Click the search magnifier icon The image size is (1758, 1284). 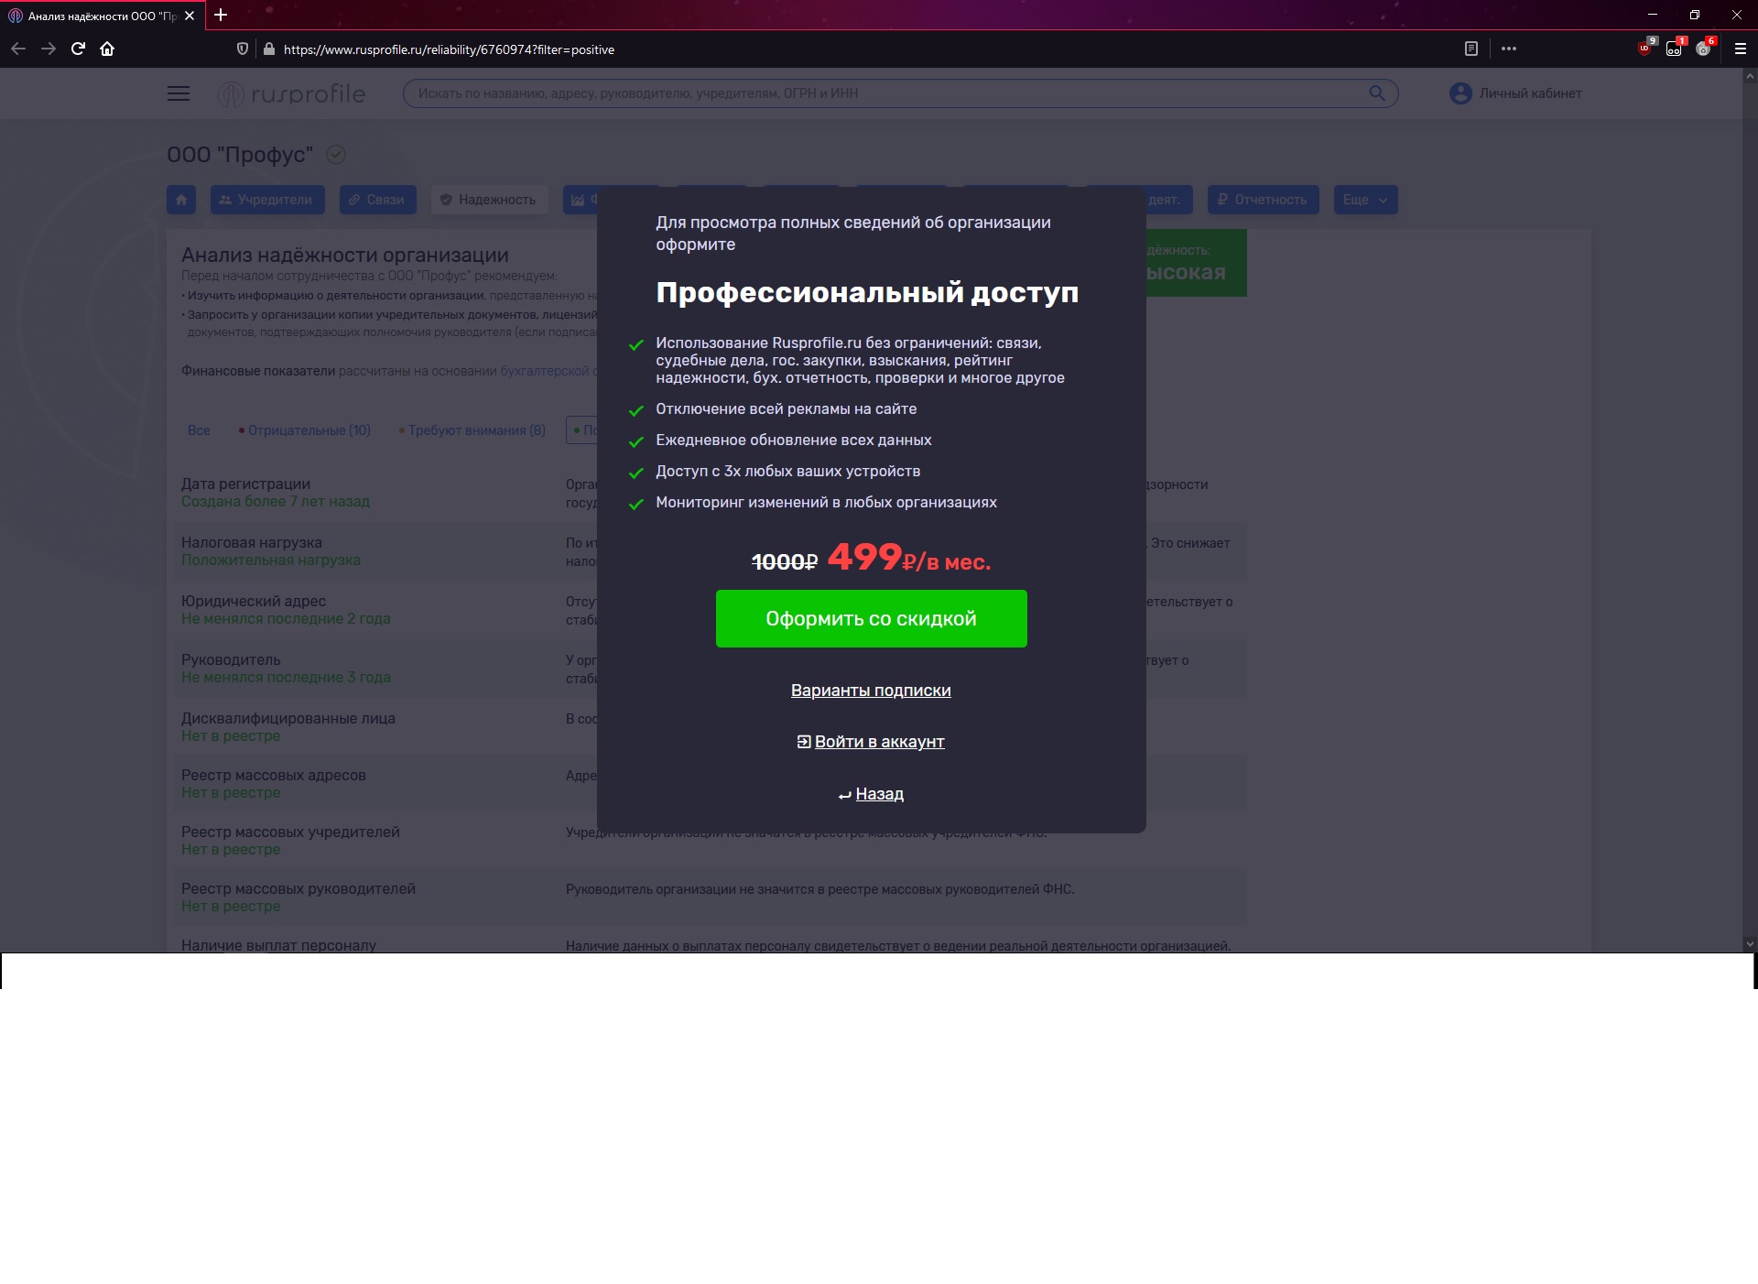1376,92
